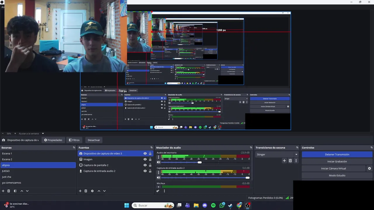
Task: Click Detener Transmisión
Action: tap(337, 154)
